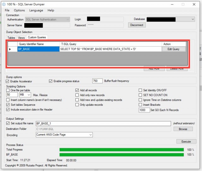202x171 pixels.
Task: Click the SQL Server Dumper title bar icon
Action: click(x=4, y=4)
